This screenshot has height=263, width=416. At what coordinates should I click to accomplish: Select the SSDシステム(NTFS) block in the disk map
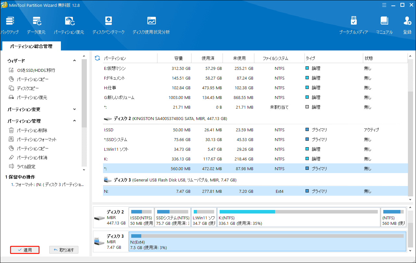(172, 218)
